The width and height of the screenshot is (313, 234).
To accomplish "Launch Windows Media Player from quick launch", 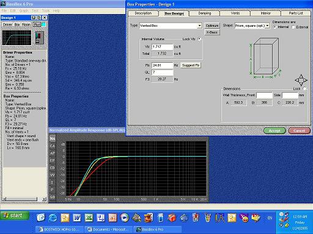I will coord(125,218).
